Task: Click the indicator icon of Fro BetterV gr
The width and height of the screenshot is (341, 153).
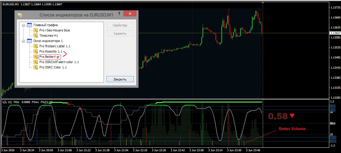Action: click(36, 57)
